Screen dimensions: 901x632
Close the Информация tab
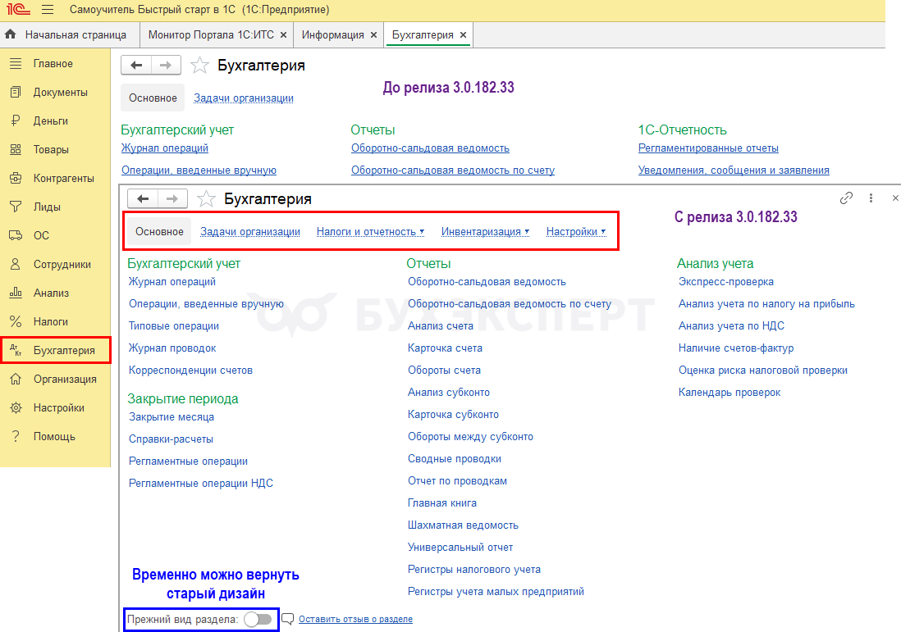point(373,35)
